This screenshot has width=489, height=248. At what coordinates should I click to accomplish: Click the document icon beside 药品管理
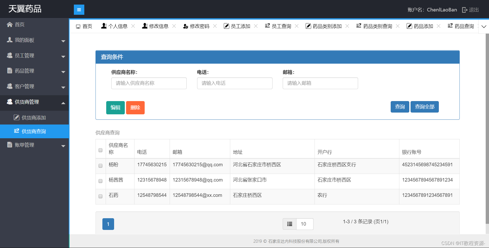click(x=10, y=71)
